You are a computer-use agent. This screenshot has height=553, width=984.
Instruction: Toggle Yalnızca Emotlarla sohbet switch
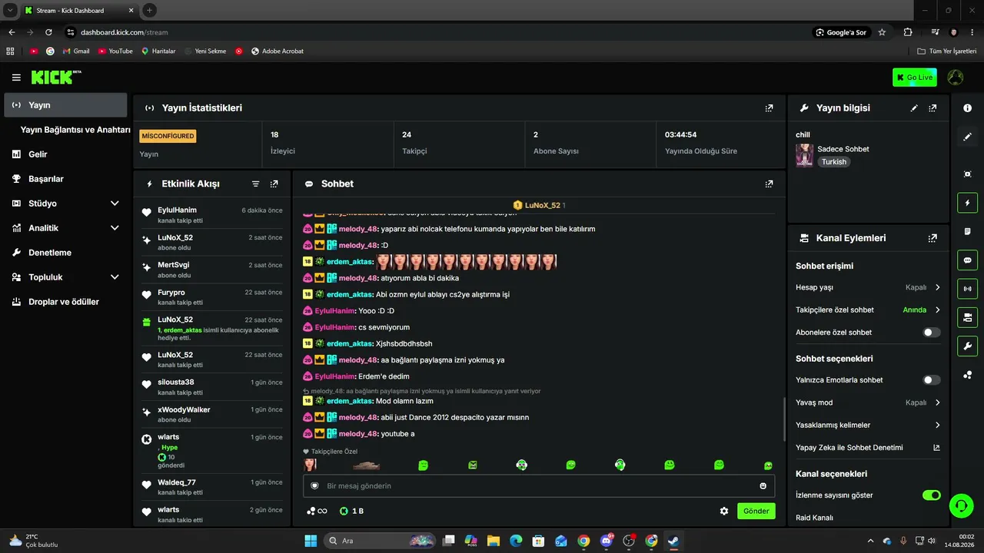pos(931,380)
